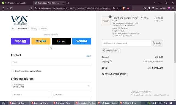Open site settings icon in address bar
Screen dimensions: 176x105
36,8
